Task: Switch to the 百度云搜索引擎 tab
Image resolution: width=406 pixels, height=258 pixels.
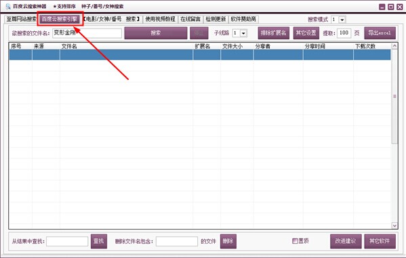Action: coord(60,19)
